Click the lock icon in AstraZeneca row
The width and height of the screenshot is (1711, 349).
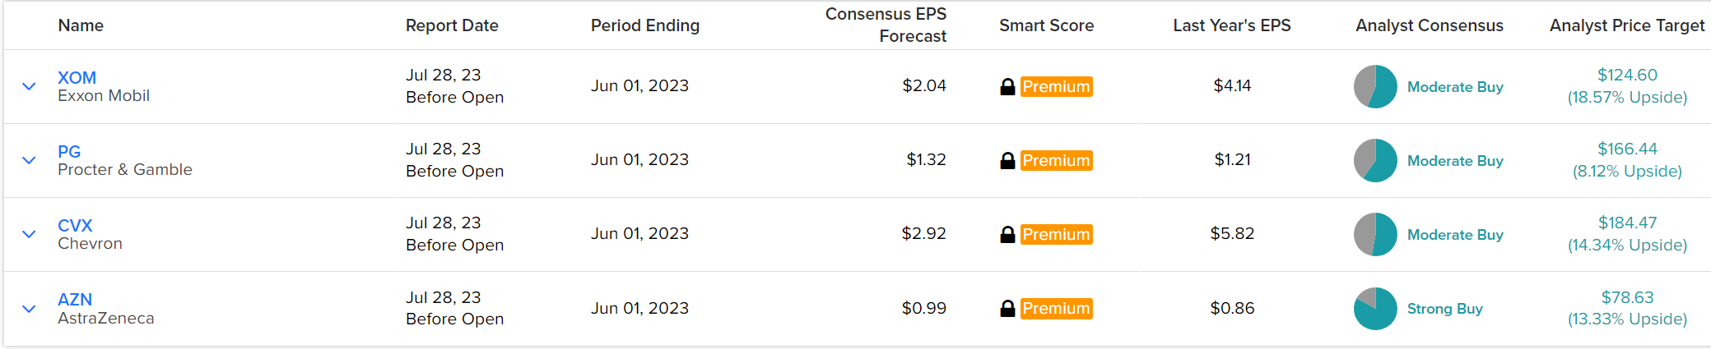(1007, 308)
